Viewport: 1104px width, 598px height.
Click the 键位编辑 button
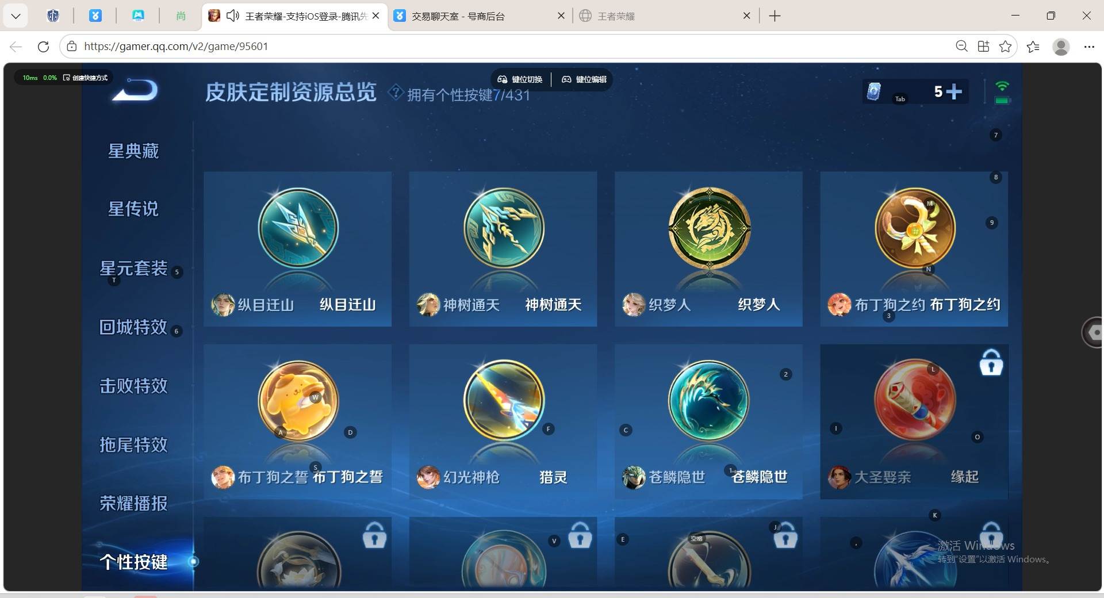coord(584,79)
